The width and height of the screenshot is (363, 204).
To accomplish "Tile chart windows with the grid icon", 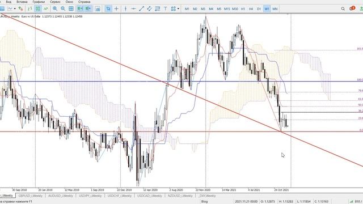I will click(71, 9).
